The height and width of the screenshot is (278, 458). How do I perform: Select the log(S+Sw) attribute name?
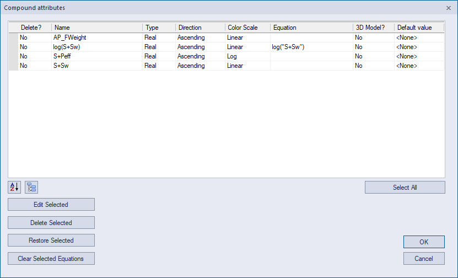[97, 47]
